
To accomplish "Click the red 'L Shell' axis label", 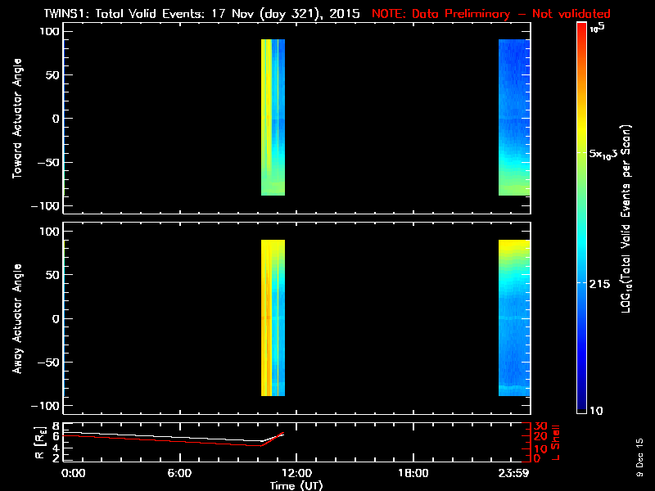I will [556, 440].
